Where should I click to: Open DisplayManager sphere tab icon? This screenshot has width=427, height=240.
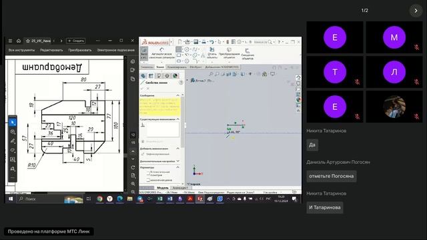tap(175, 76)
